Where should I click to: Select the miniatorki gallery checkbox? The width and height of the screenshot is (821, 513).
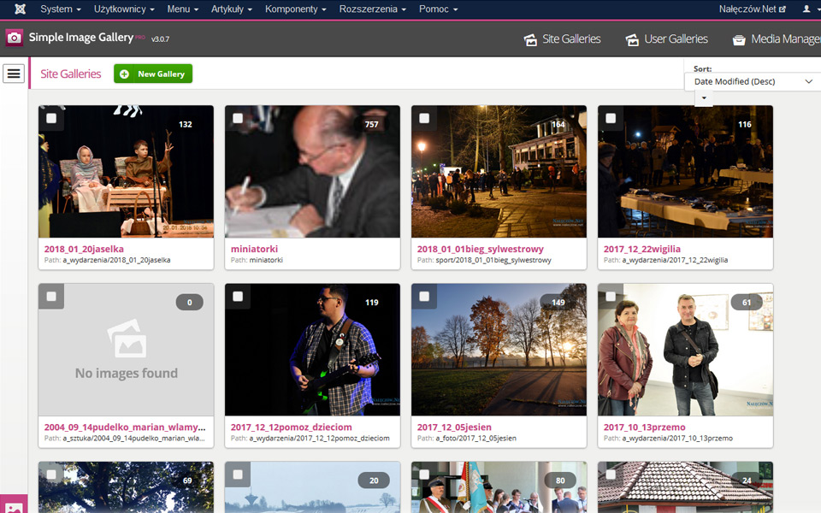point(238,118)
